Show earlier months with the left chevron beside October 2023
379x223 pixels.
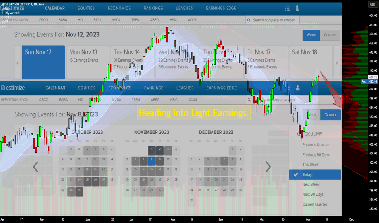click(35, 167)
